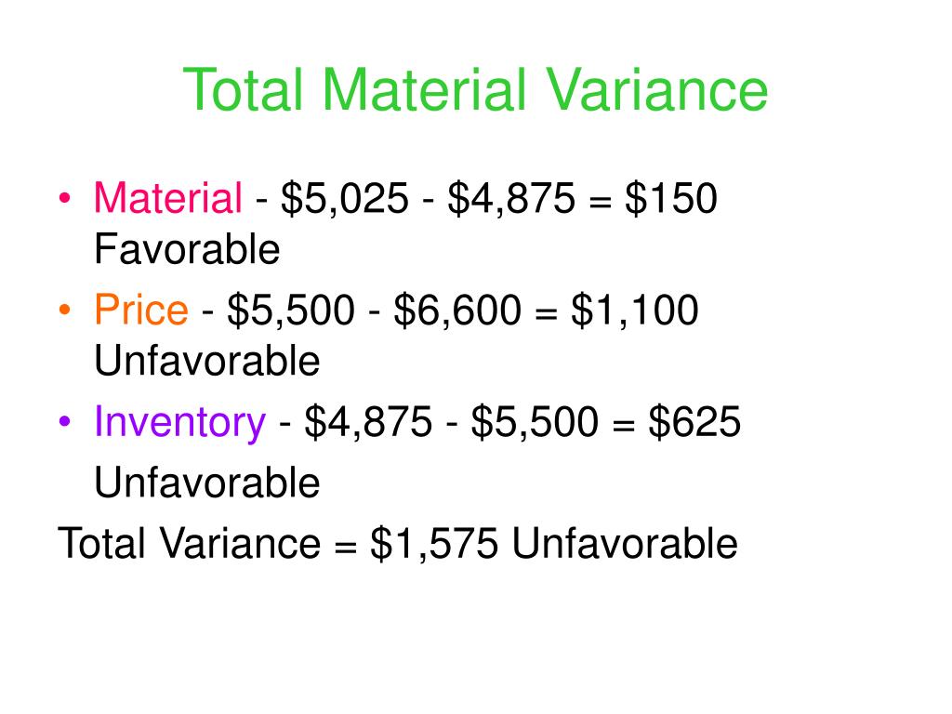Click the Total Variance label
952x714 pixels.
click(189, 543)
